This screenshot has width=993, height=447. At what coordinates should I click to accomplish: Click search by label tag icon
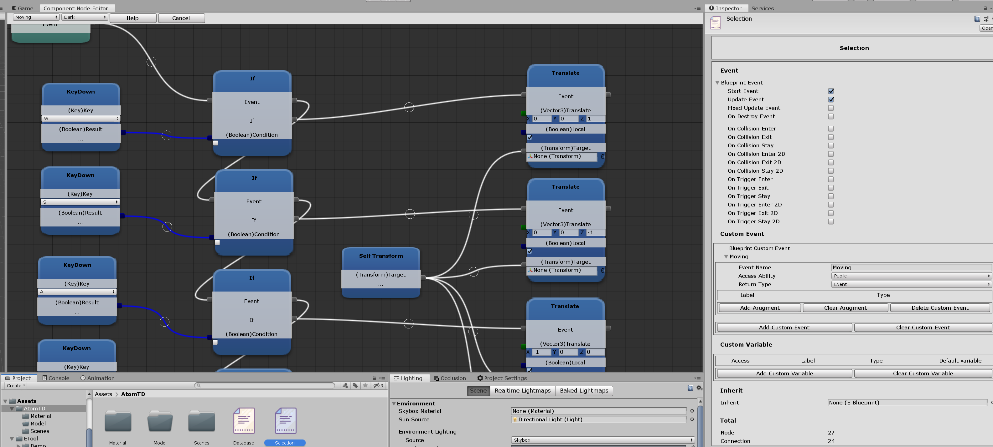coord(355,385)
